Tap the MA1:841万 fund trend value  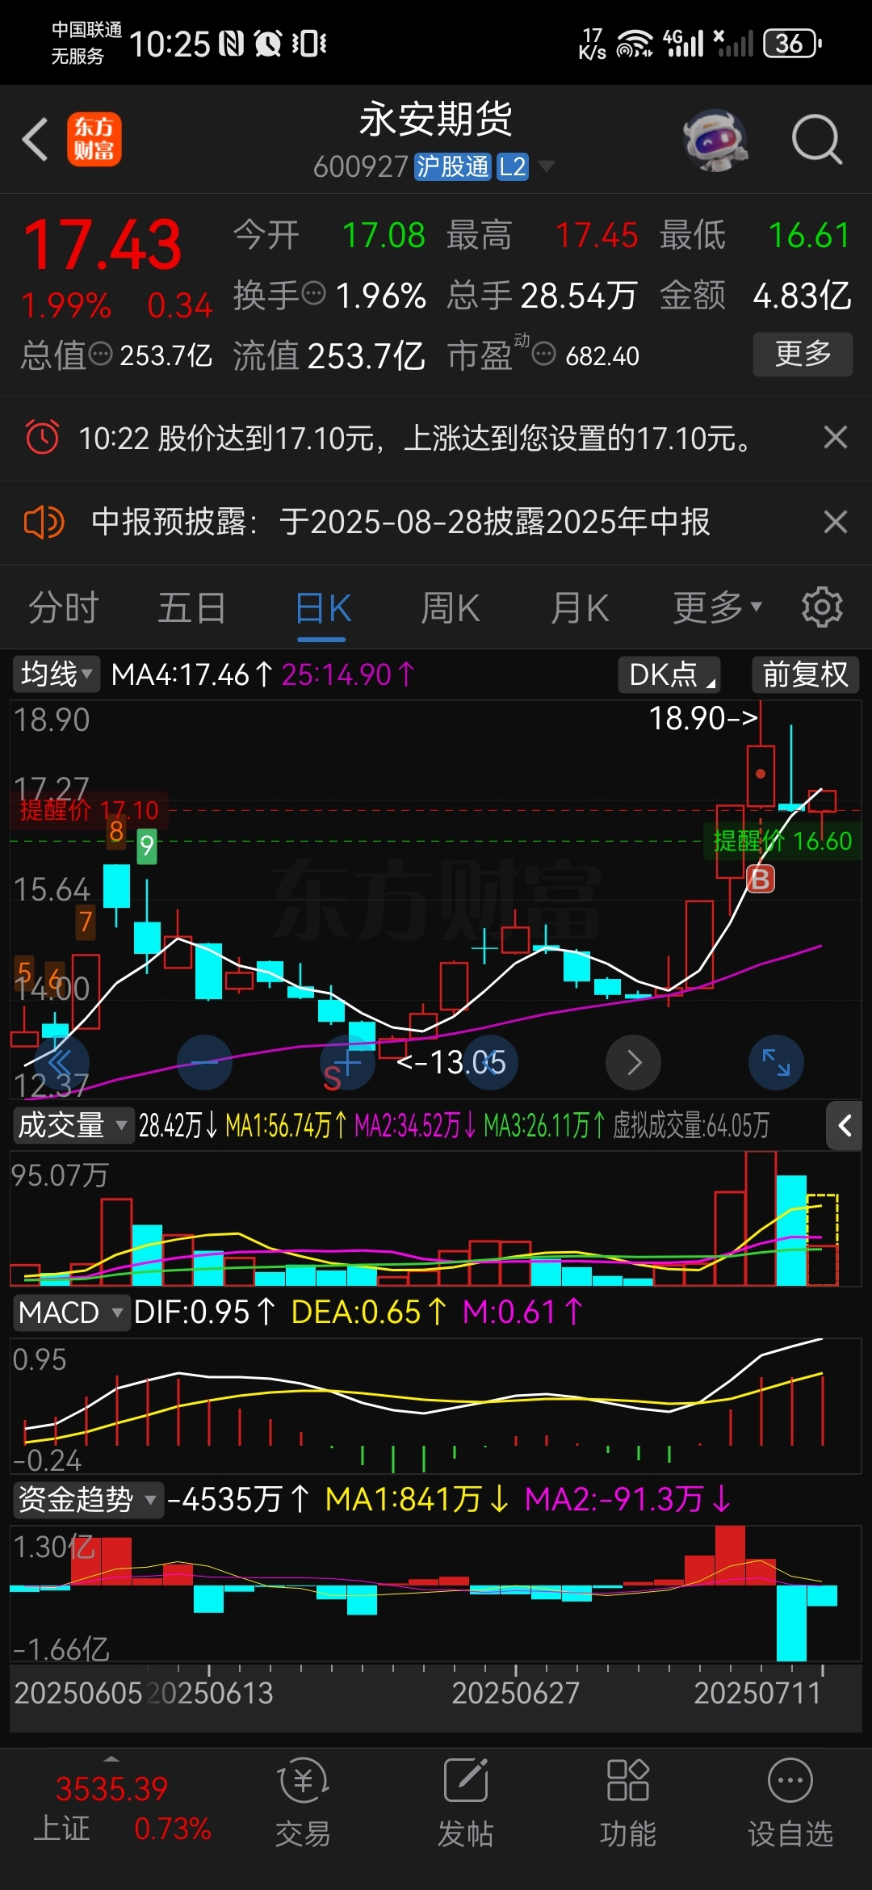click(417, 1500)
